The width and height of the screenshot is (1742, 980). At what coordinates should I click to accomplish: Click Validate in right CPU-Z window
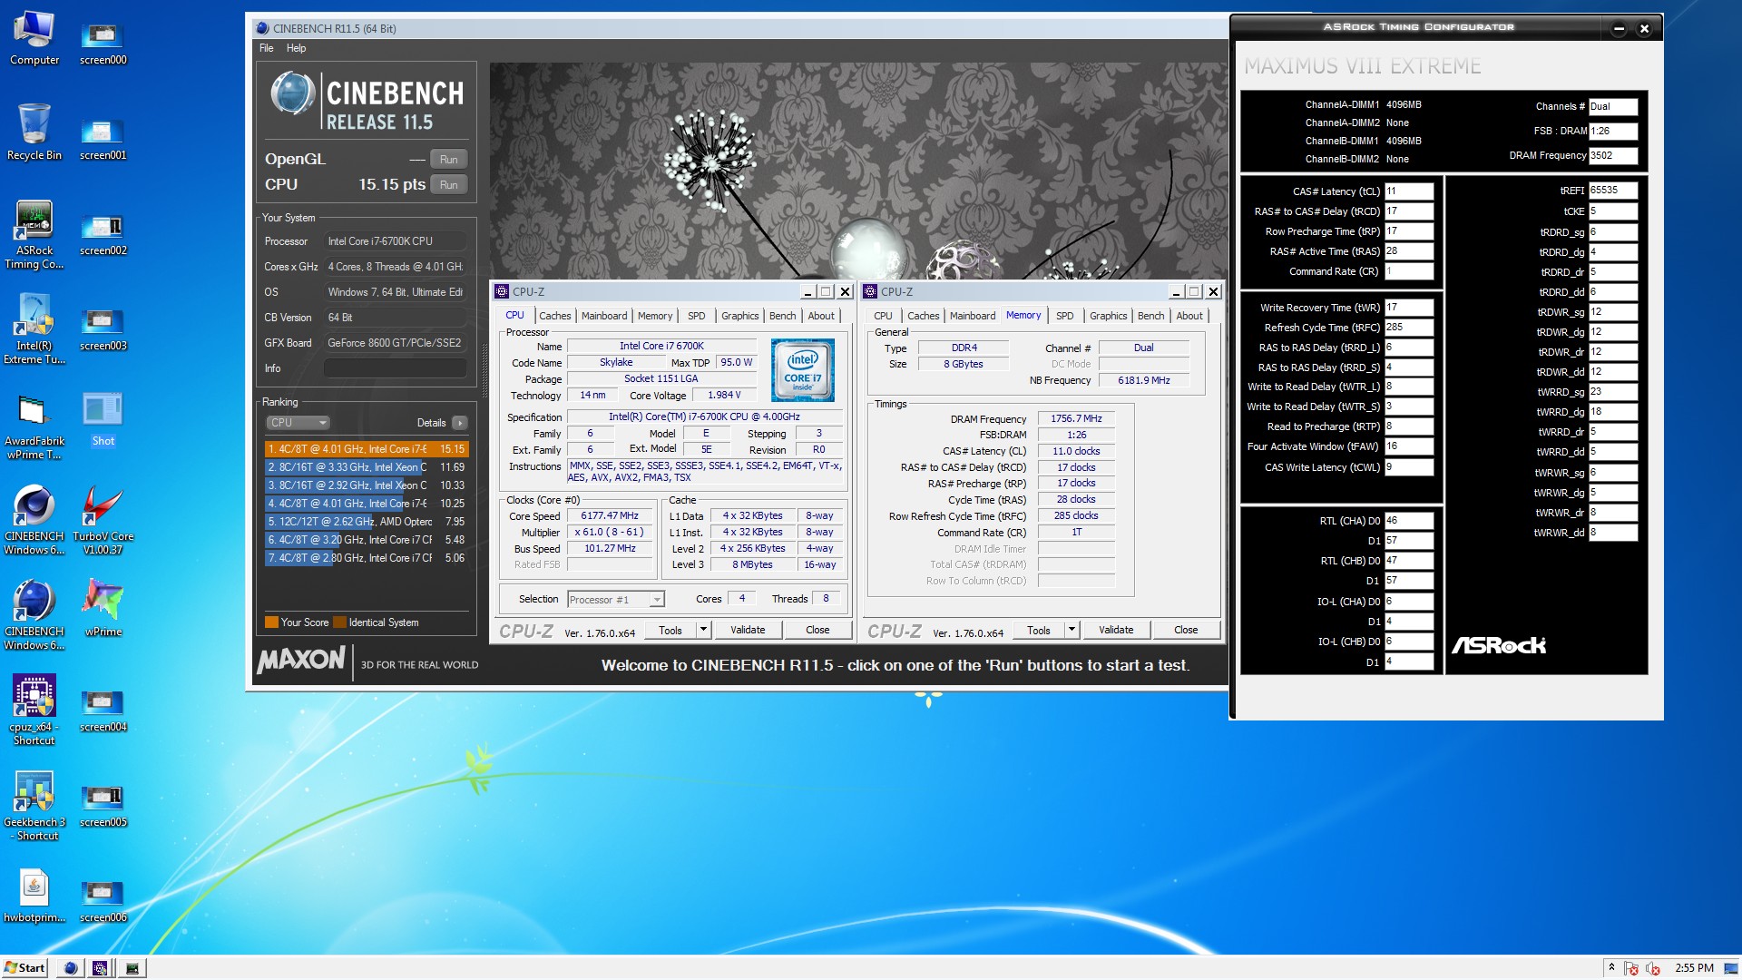(x=1116, y=630)
